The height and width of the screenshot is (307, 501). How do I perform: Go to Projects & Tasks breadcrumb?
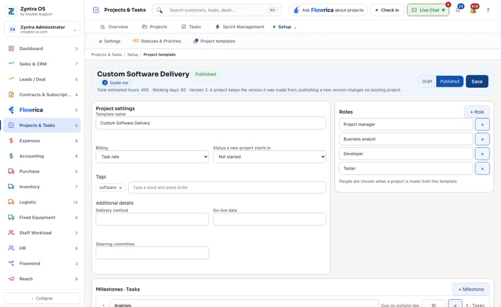(106, 55)
